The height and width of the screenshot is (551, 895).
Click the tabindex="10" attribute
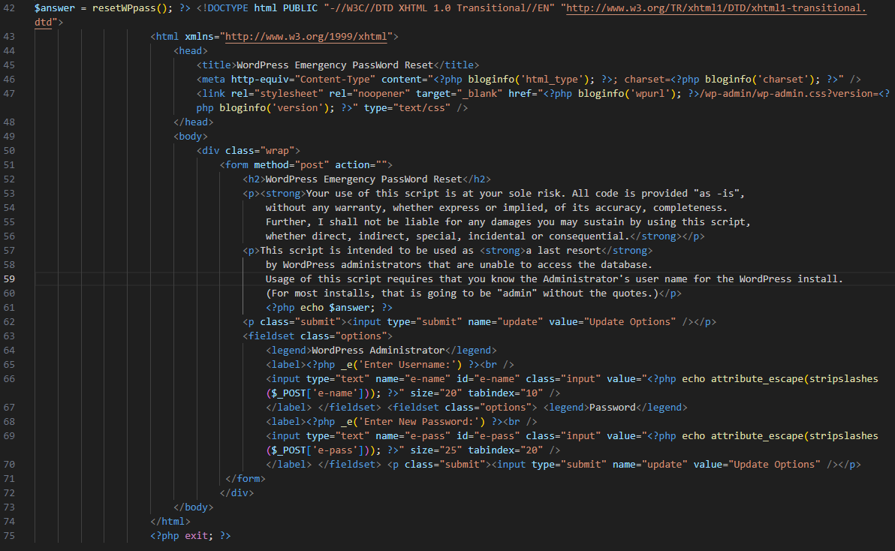[505, 393]
